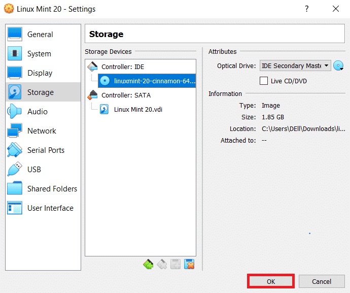Open the General settings category

point(40,35)
